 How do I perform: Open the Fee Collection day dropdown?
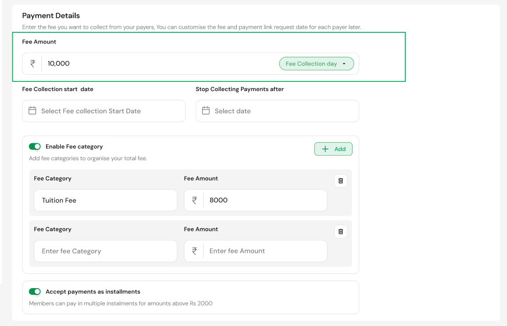pos(316,63)
